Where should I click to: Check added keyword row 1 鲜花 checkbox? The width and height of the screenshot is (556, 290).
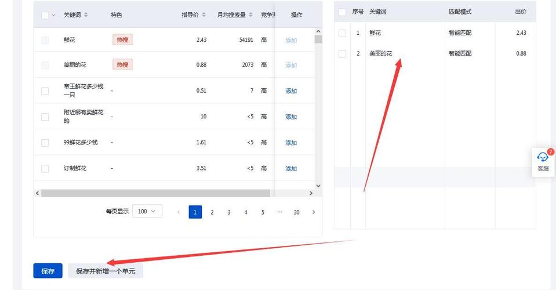click(x=342, y=33)
